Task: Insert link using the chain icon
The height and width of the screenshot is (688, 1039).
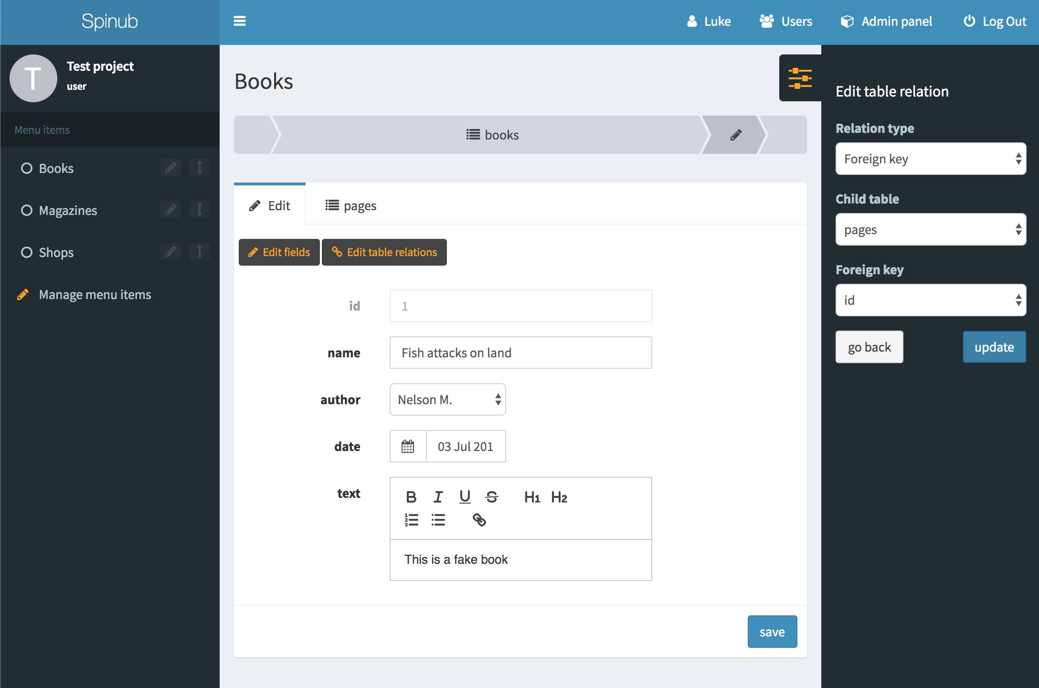Action: (x=479, y=520)
